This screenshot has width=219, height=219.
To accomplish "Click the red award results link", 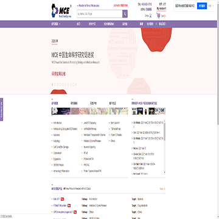I will (58, 74).
